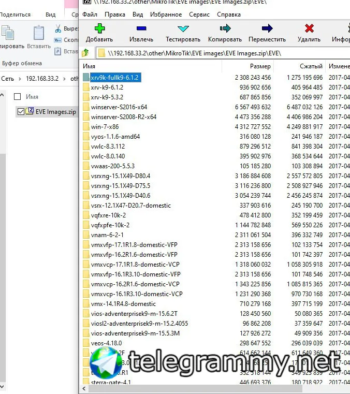Select vsrxng-15.1X49-D75.5 folder
The width and height of the screenshot is (350, 394).
(121, 186)
